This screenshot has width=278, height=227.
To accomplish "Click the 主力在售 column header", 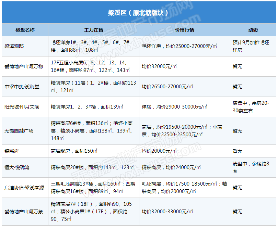I will tap(93, 30).
